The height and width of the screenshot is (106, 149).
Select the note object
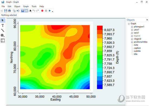click(136, 45)
